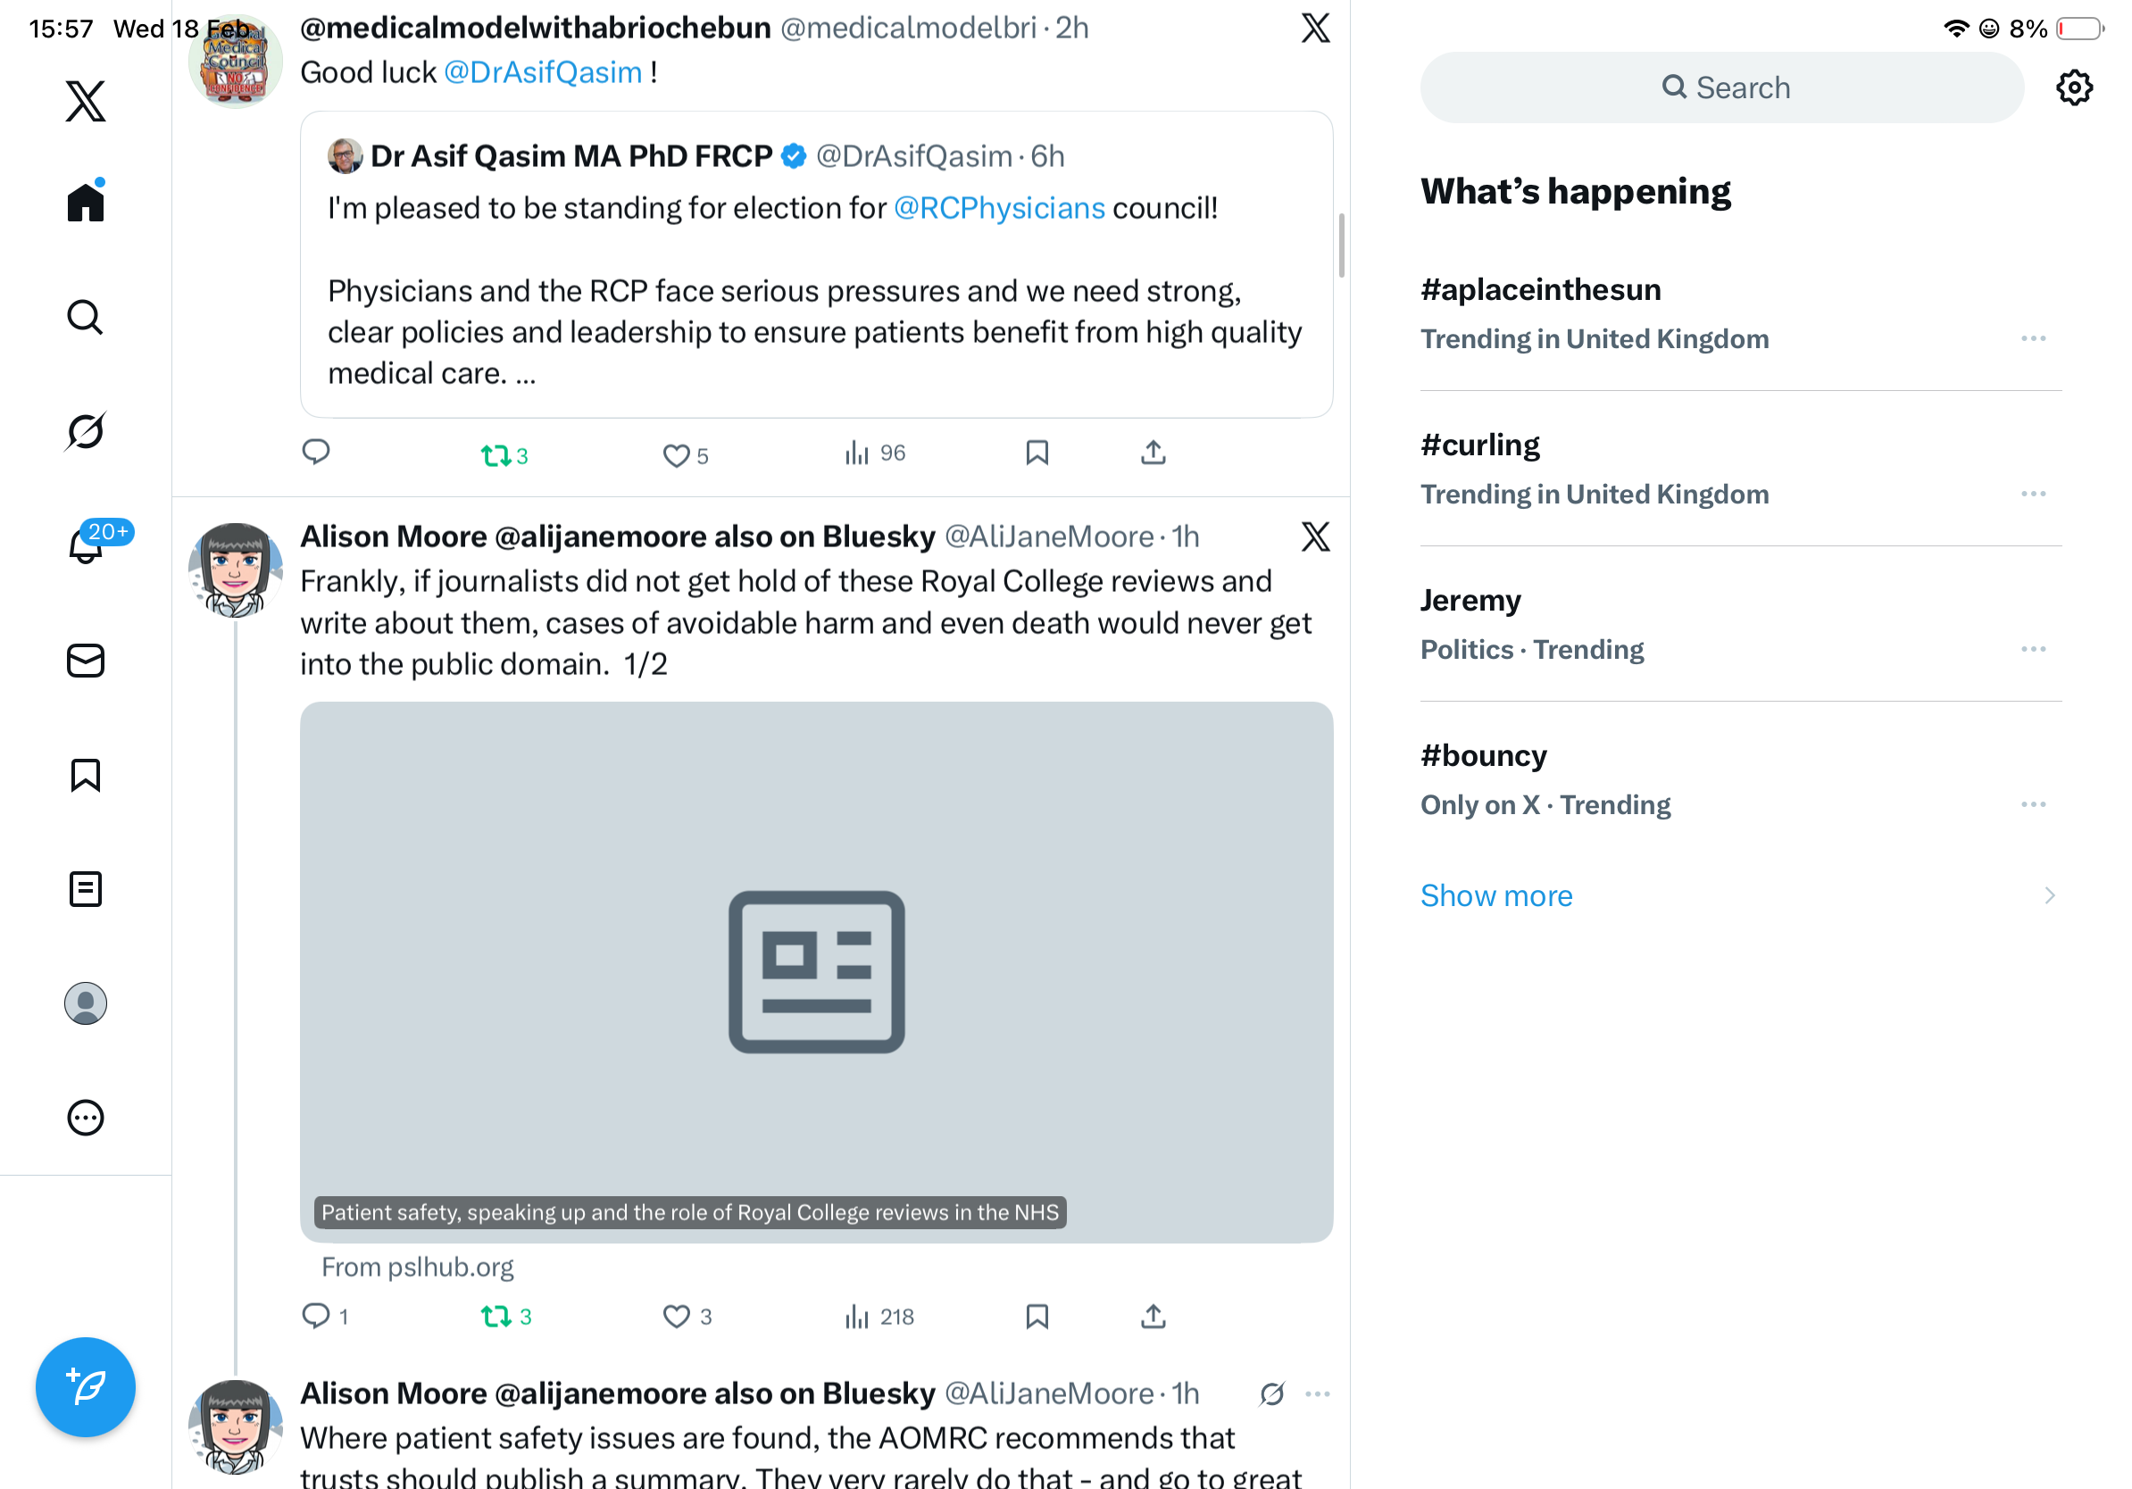2132x1489 pixels.
Task: Expand Show more trends chevron
Action: click(x=2049, y=894)
